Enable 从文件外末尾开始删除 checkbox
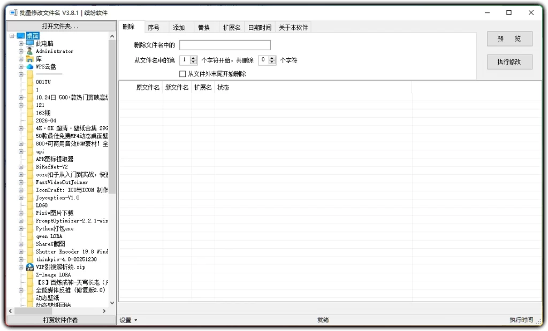 pos(182,73)
